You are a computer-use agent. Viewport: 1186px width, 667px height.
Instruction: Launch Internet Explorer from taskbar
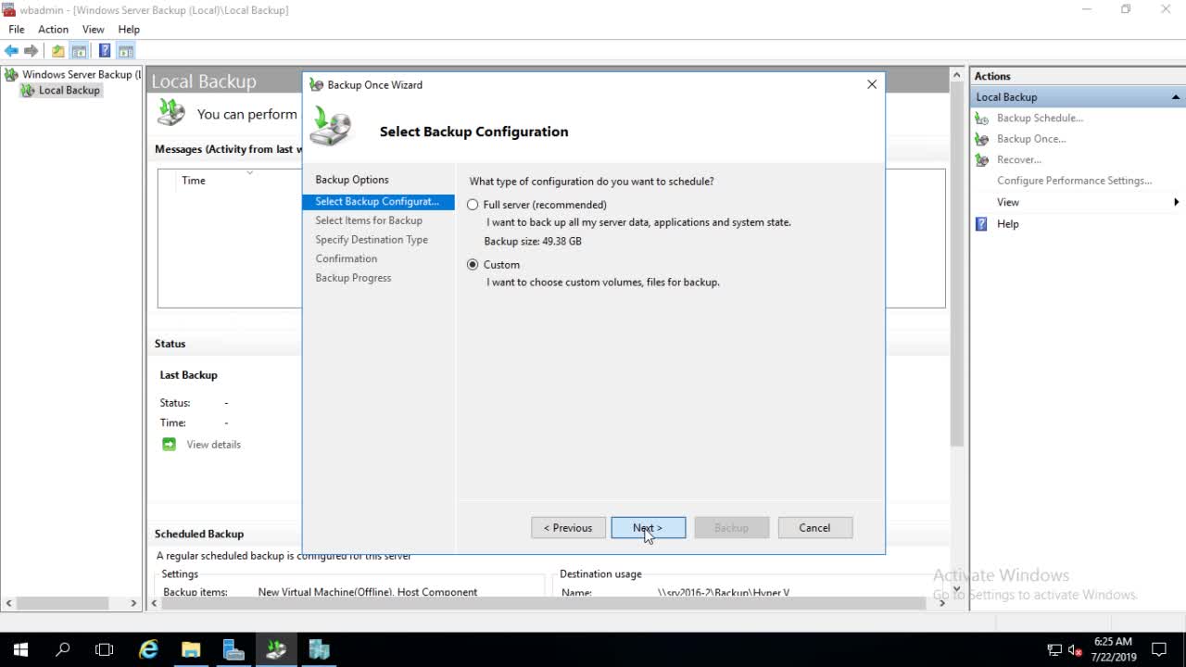click(148, 649)
